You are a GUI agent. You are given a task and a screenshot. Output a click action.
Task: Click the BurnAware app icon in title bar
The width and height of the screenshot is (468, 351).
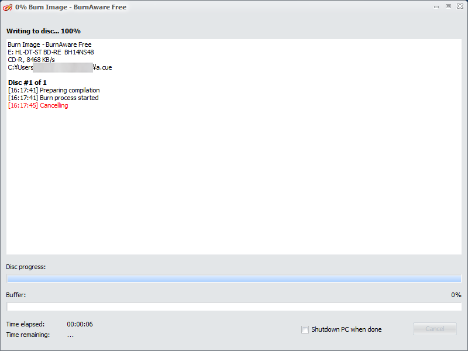(8, 7)
